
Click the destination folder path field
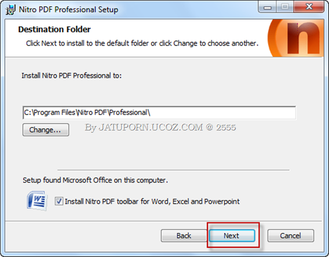tap(159, 112)
